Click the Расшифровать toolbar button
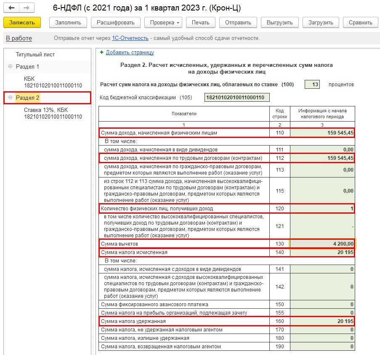Image resolution: width=380 pixels, height=355 pixels. 115,22
